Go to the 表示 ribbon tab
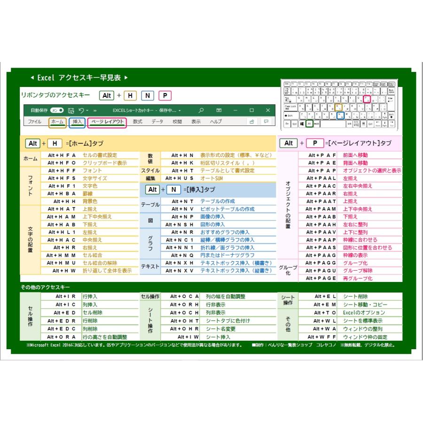 click(196, 122)
